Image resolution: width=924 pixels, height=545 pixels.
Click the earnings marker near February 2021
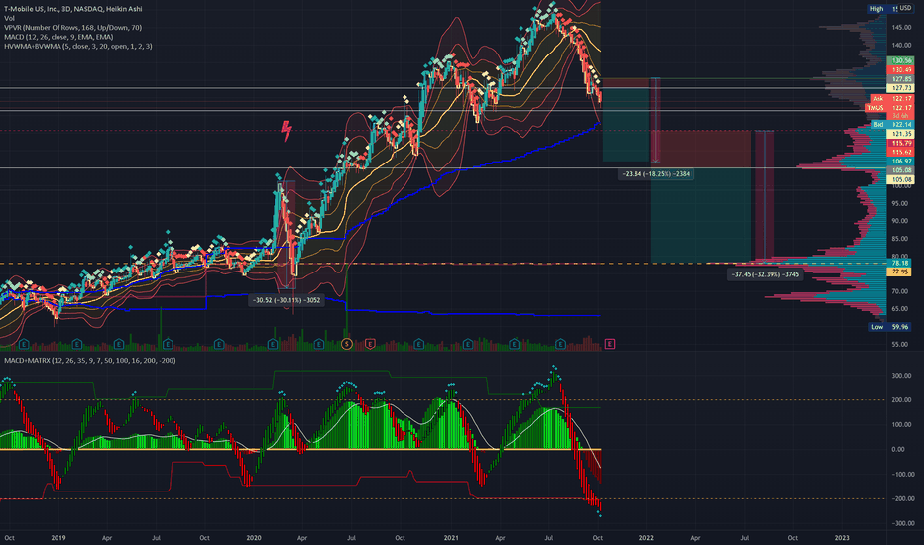click(467, 344)
